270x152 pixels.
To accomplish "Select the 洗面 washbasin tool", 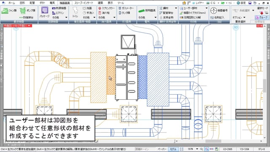I will 87,8.
